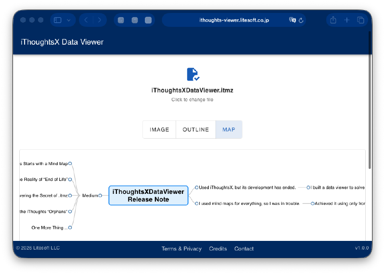The width and height of the screenshot is (385, 274).
Task: Toggle circle before 'I built a data viewer'
Action: pos(308,188)
